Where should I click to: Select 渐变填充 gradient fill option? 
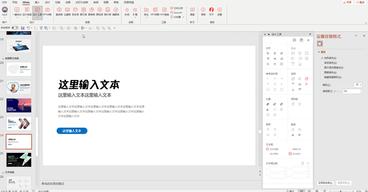pyautogui.click(x=322, y=63)
